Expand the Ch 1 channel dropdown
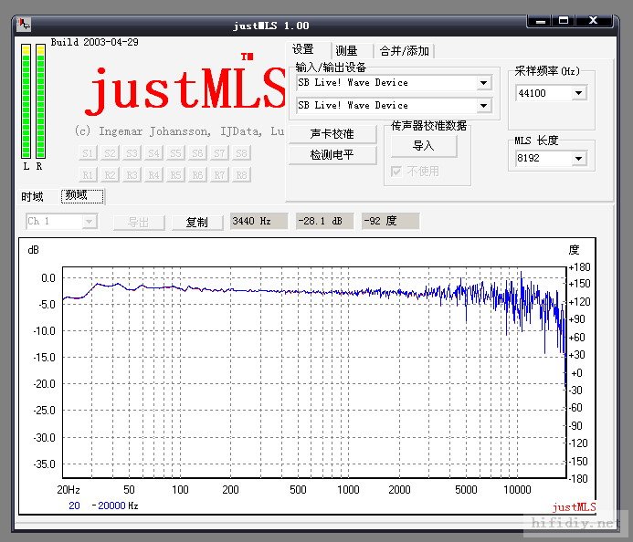Viewport: 633px width, 542px height. (90, 222)
